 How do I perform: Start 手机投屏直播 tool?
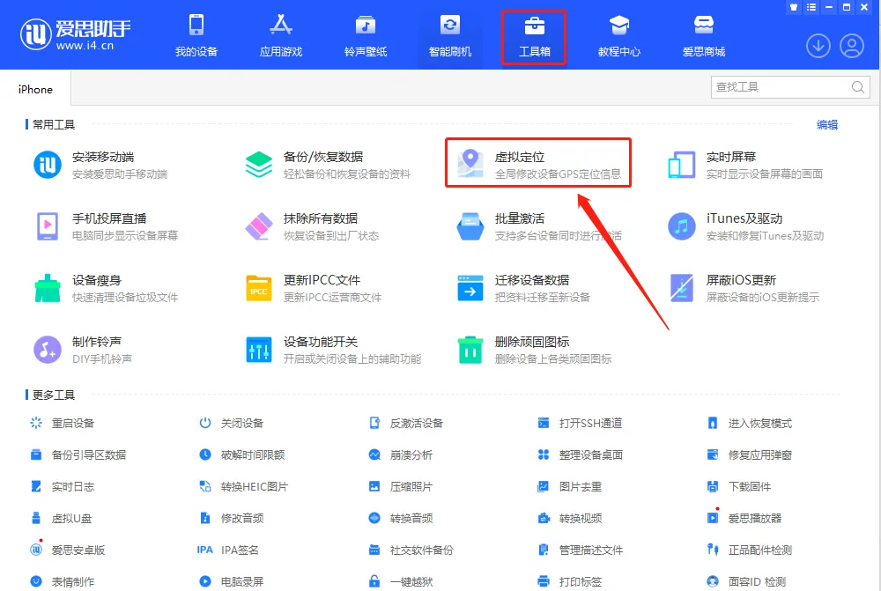tap(107, 226)
